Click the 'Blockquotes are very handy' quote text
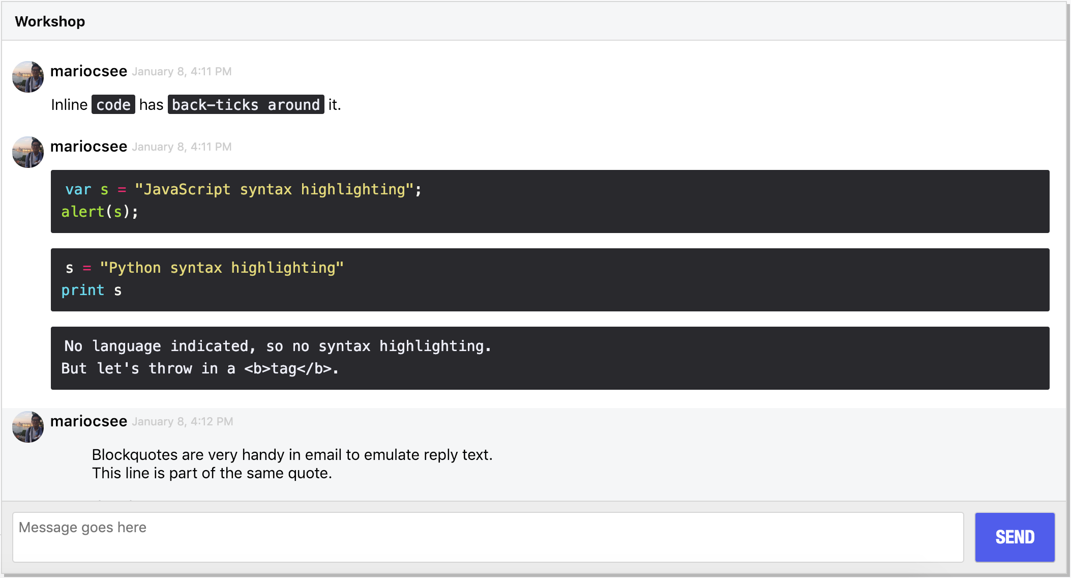Viewport: 1071px width, 578px height. [292, 455]
